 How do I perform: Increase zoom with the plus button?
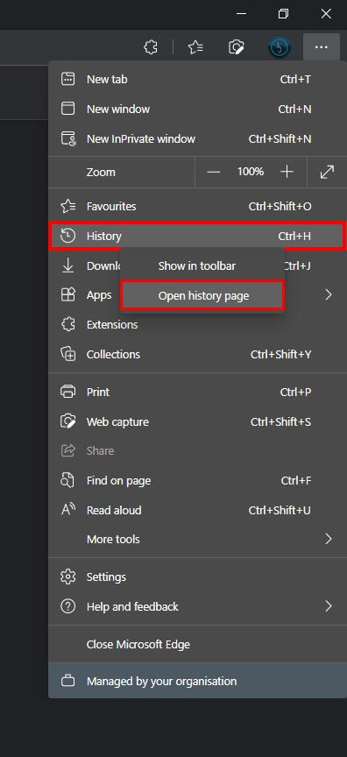[287, 172]
